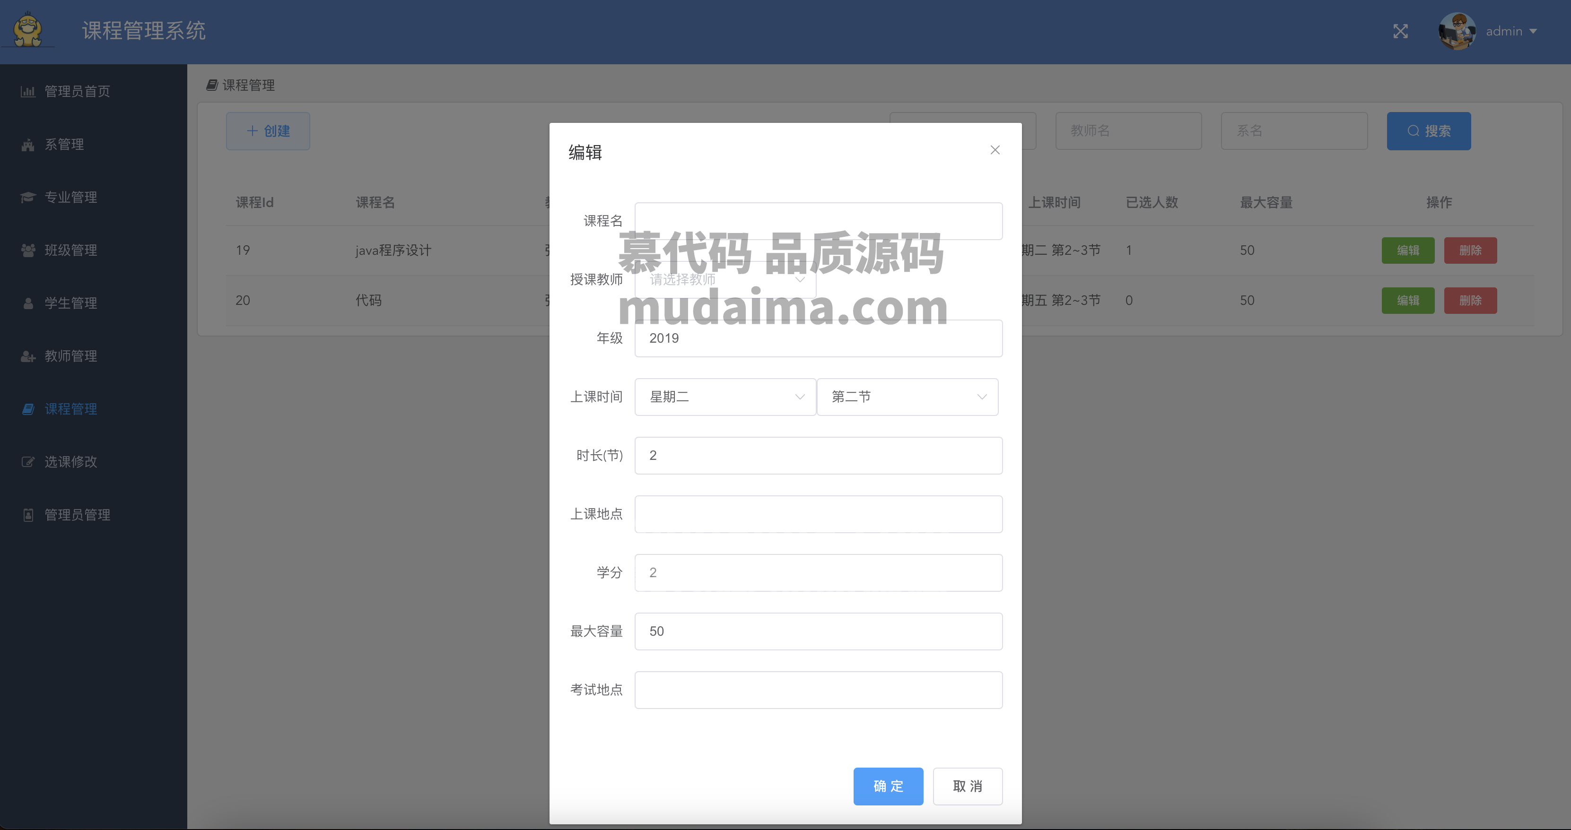Click 管理员首页 chart icon in sidebar
The image size is (1571, 830).
[28, 91]
